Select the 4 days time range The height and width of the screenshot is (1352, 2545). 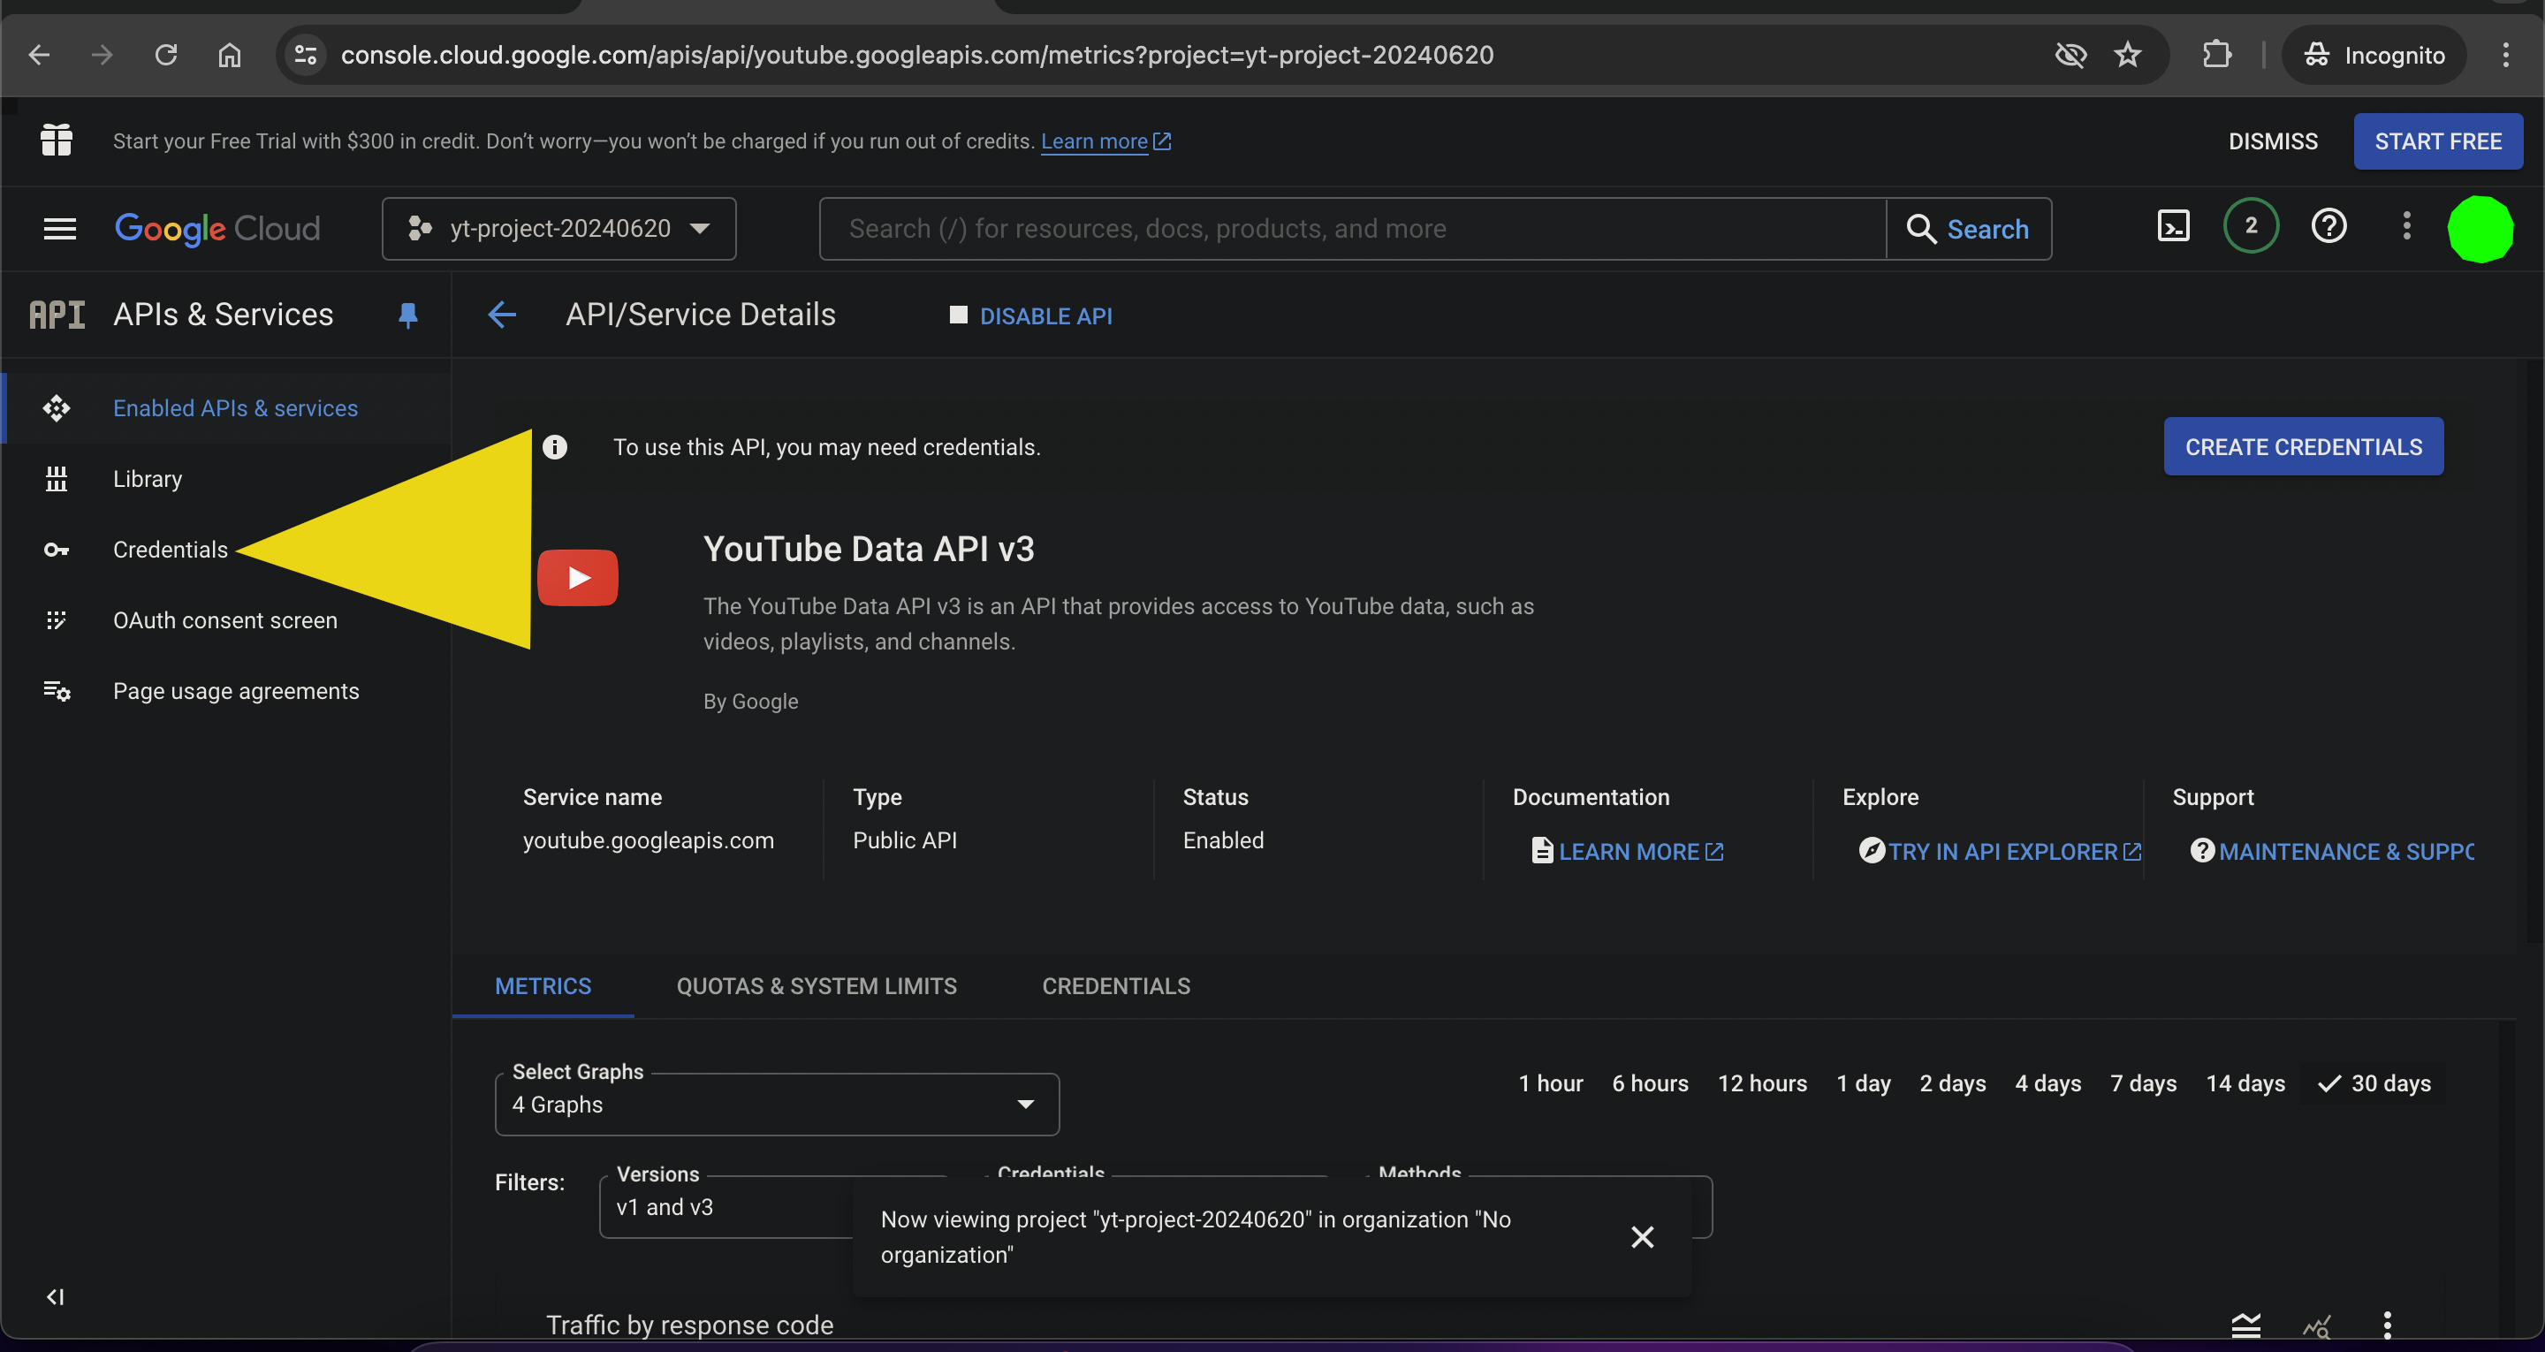pyautogui.click(x=2048, y=1083)
